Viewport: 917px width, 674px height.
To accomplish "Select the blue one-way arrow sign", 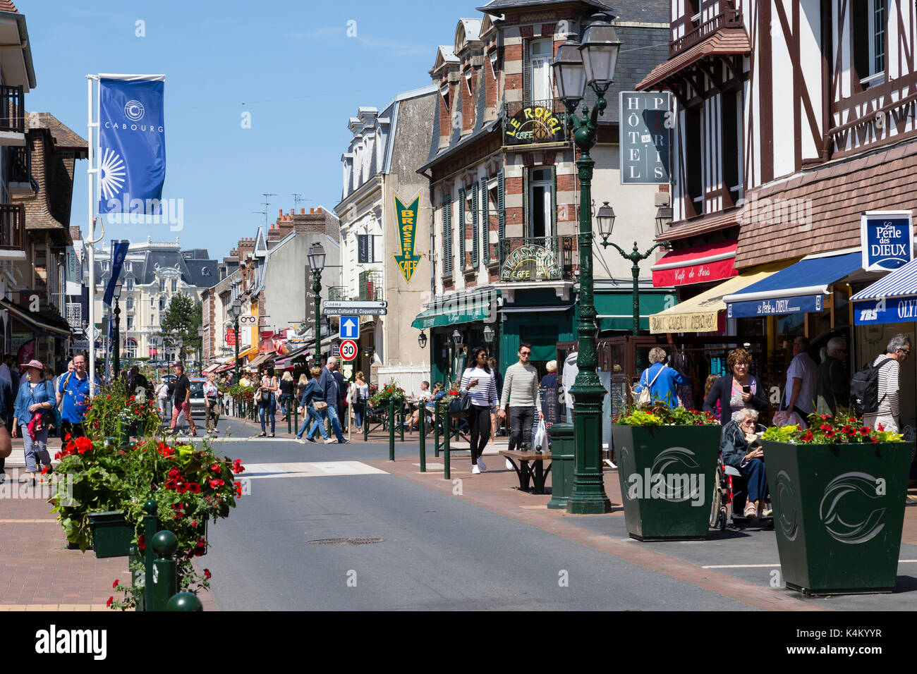I will [348, 327].
